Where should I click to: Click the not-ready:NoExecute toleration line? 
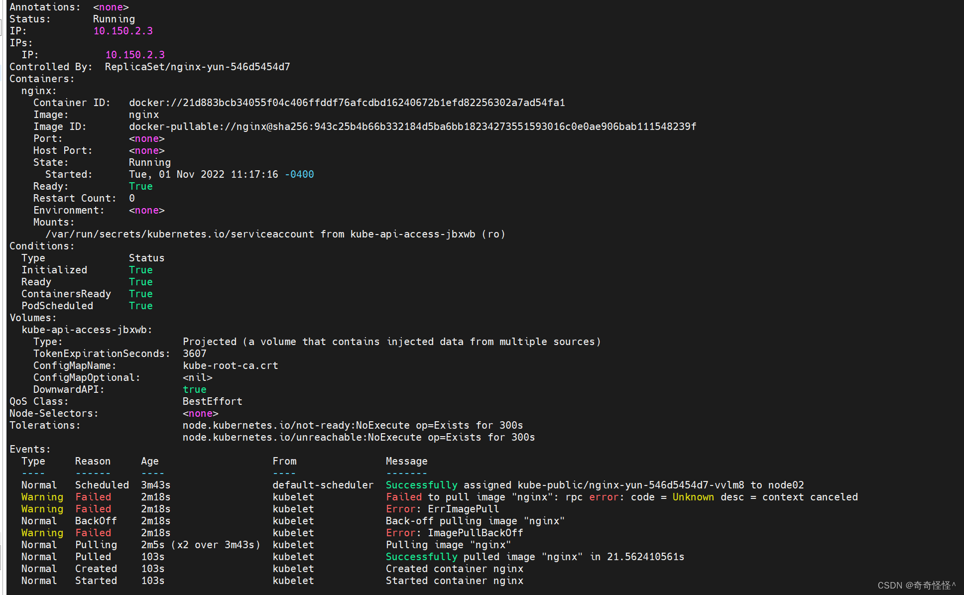tap(353, 425)
